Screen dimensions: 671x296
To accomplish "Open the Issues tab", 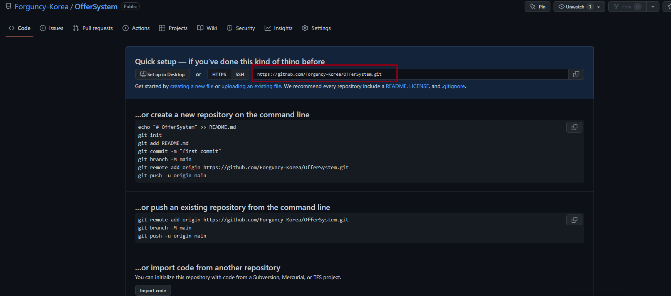I will [x=52, y=28].
